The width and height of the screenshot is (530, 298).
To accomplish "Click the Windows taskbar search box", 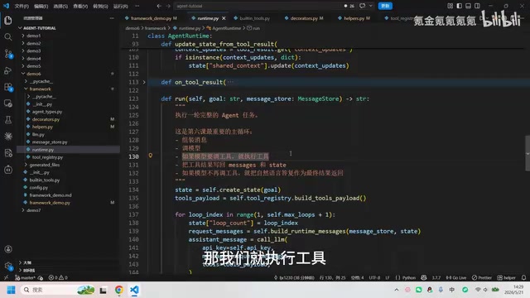I will [x=57, y=290].
